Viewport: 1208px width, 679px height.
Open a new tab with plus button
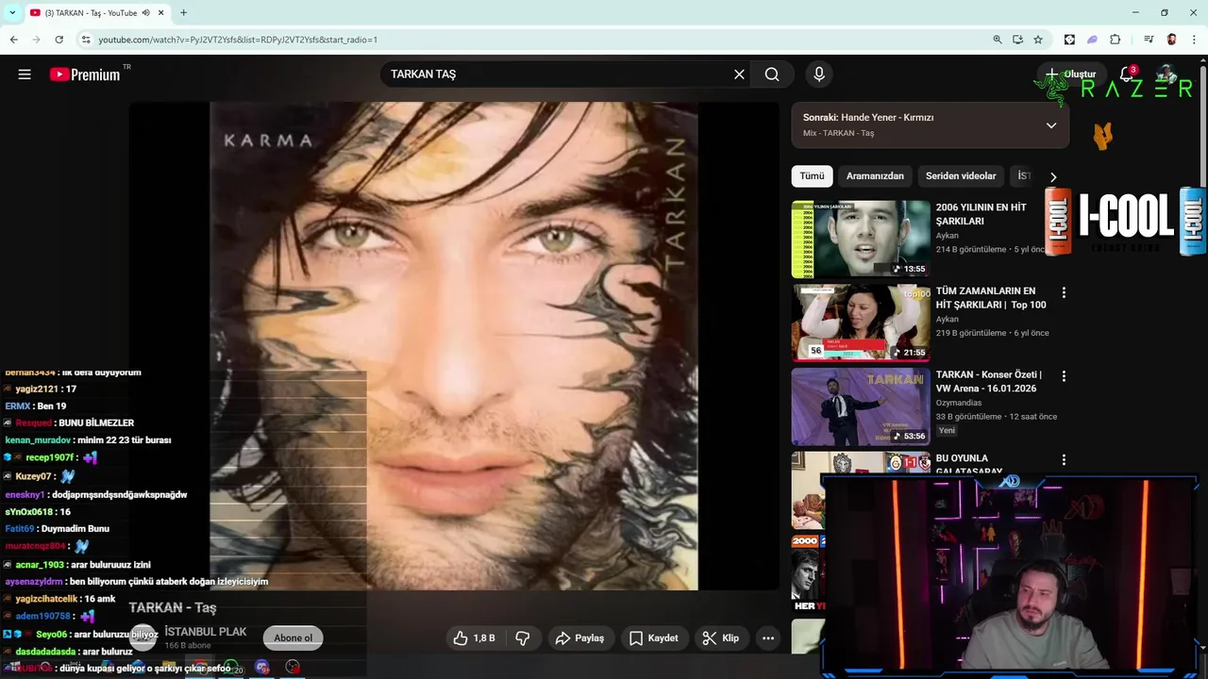point(183,13)
